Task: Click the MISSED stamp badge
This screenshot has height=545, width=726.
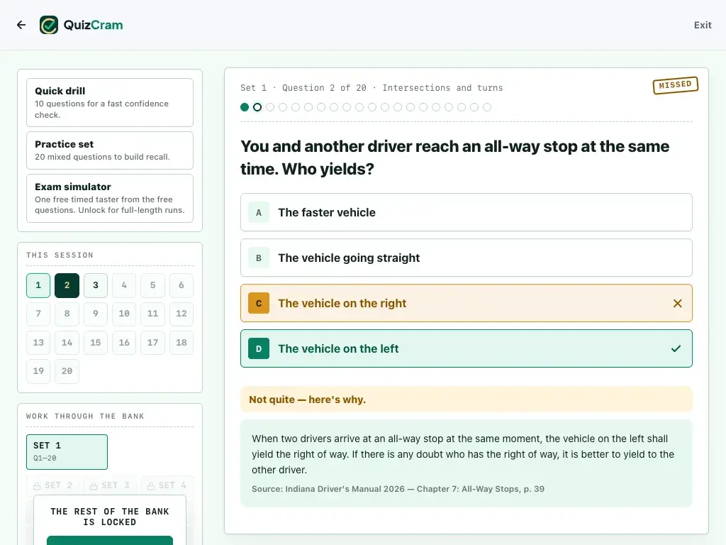Action: tap(676, 85)
